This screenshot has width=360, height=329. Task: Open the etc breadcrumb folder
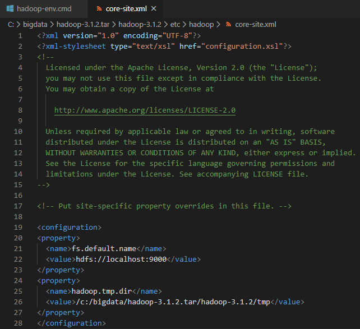click(x=175, y=24)
